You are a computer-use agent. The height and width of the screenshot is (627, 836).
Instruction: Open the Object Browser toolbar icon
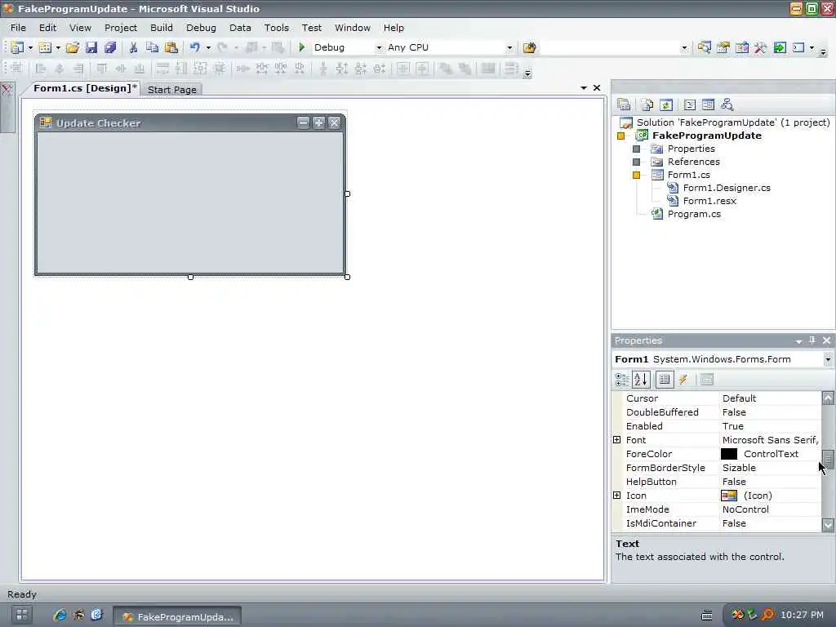[741, 47]
